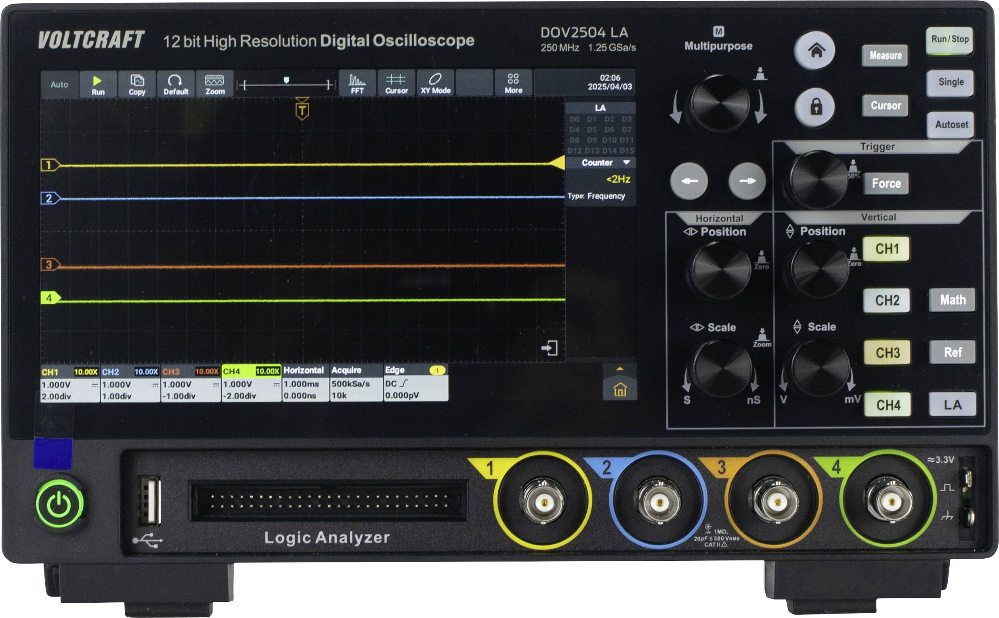Toggle channel 2 with the CH2 button
The height and width of the screenshot is (618, 999).
(x=887, y=300)
